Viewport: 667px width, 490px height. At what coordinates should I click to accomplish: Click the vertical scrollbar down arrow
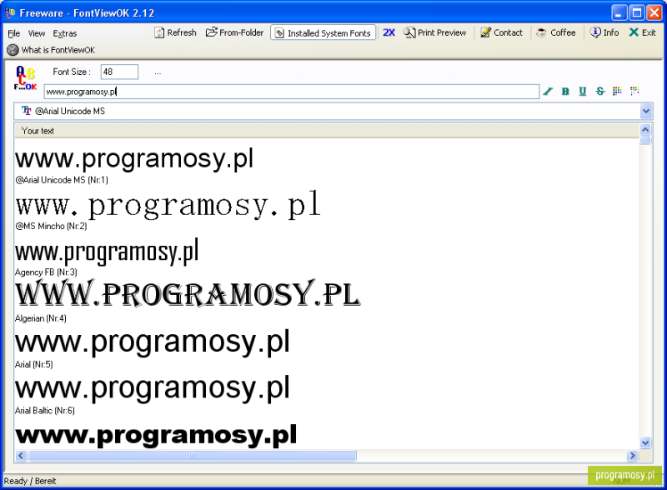(645, 442)
